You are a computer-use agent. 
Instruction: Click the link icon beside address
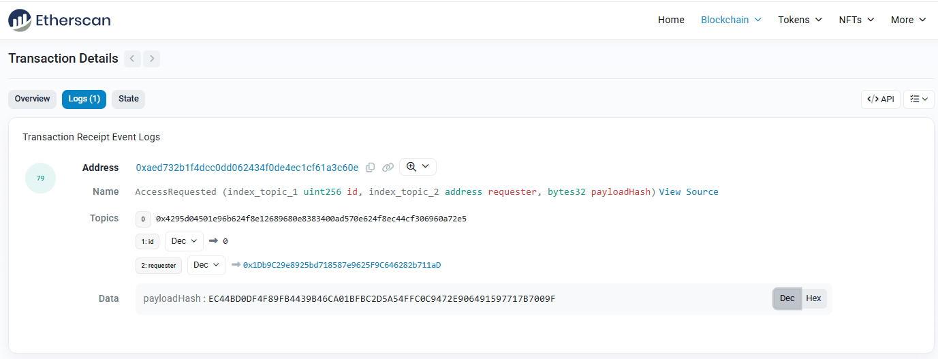point(388,168)
